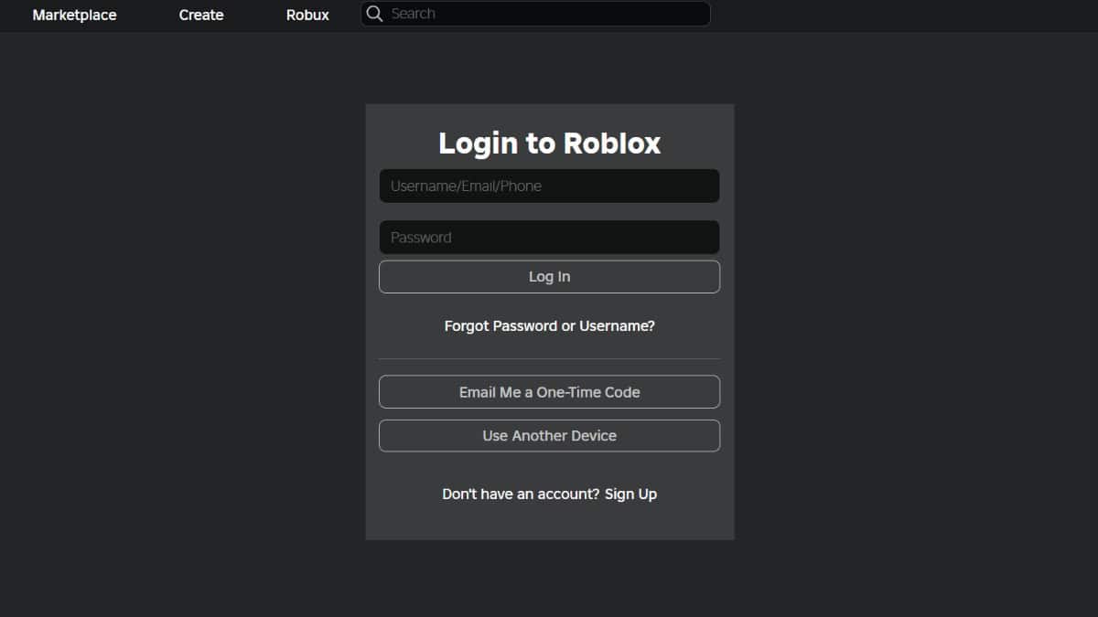Open account recovery via Forgot Password link
Viewport: 1098px width, 617px height.
(x=549, y=325)
